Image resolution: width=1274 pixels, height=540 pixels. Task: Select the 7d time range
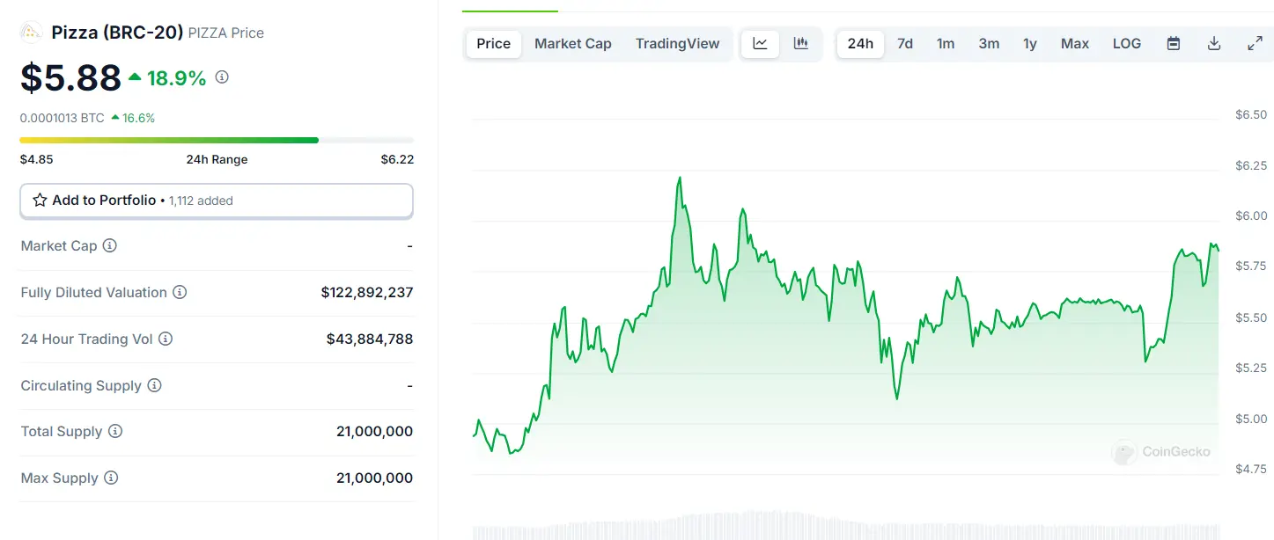905,43
